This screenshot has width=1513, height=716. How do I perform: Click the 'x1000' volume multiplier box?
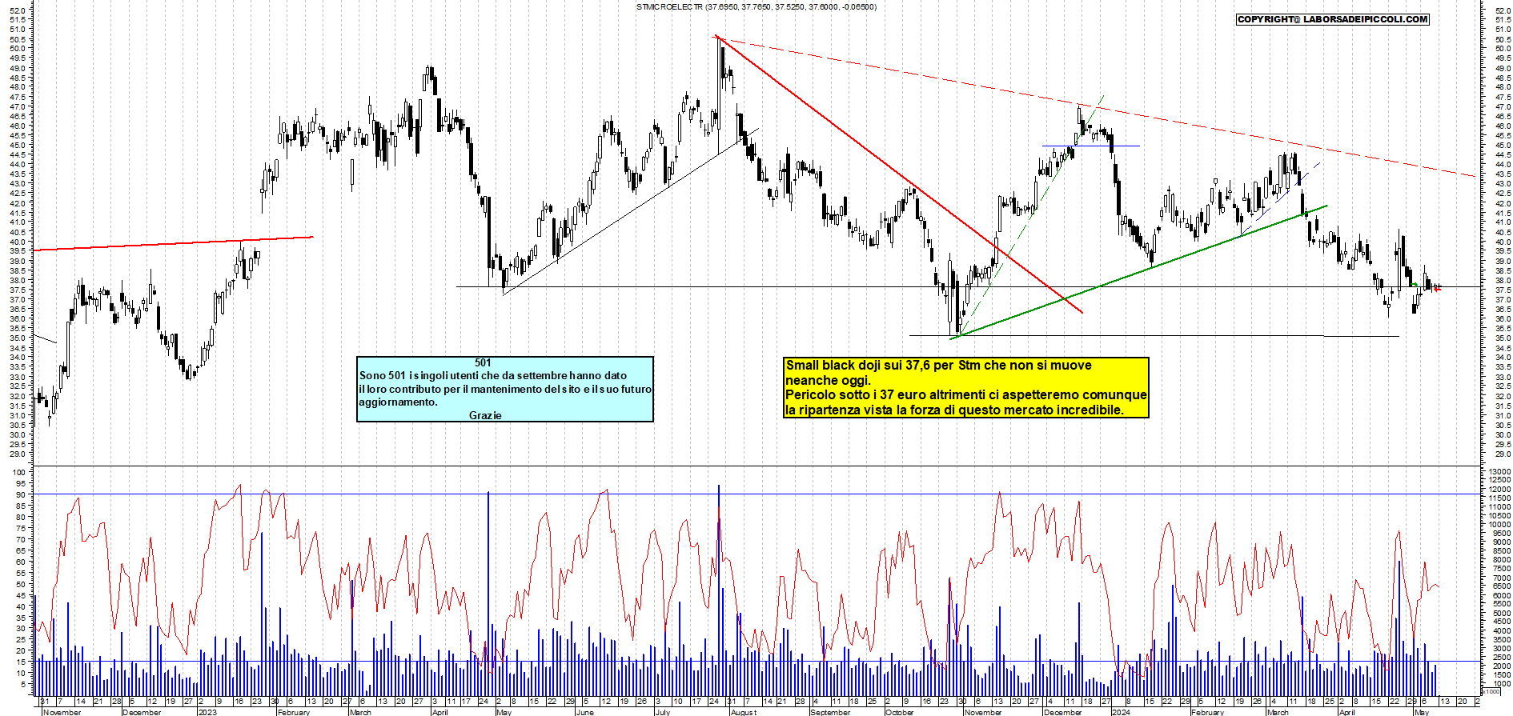coord(1490,691)
